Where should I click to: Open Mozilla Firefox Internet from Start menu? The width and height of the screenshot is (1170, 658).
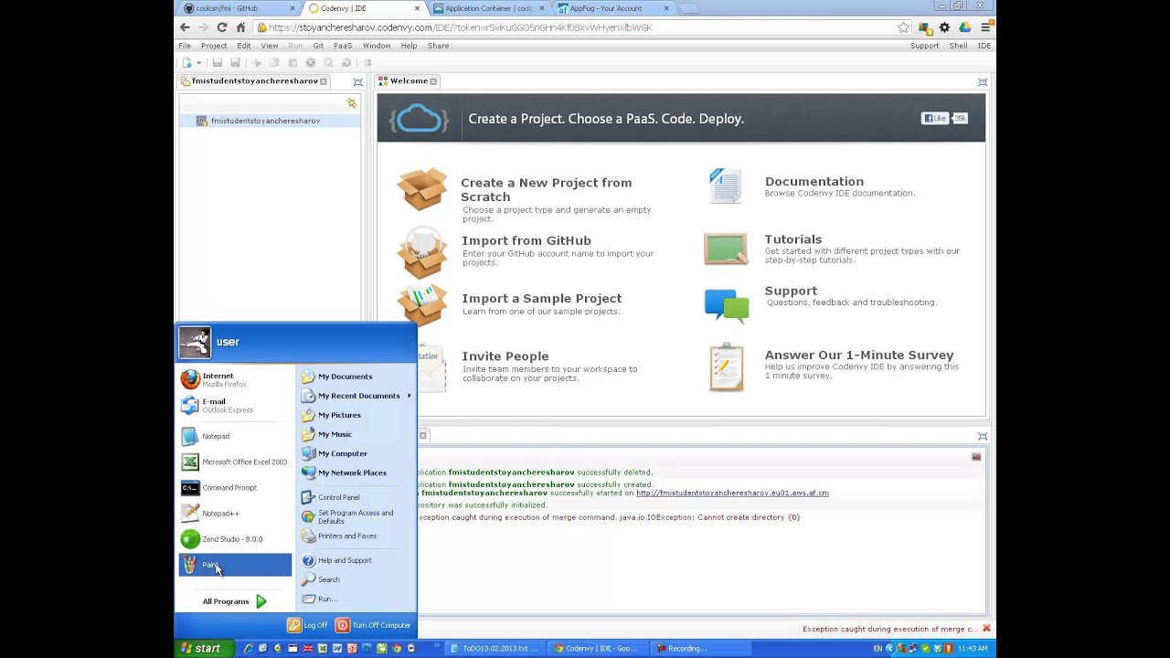coord(235,379)
